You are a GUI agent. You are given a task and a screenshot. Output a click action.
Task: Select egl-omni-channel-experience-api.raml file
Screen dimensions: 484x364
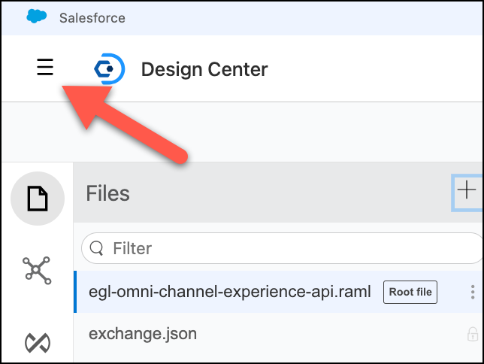[229, 292]
